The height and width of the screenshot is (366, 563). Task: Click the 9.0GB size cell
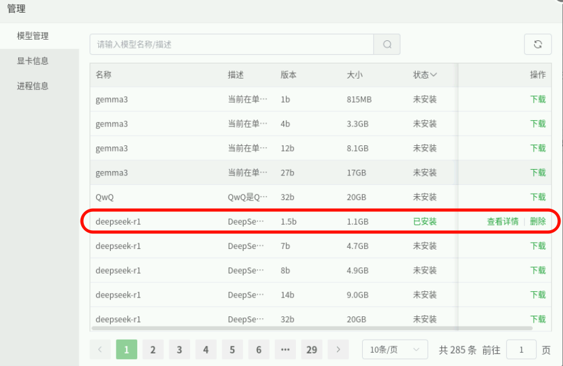click(x=358, y=295)
